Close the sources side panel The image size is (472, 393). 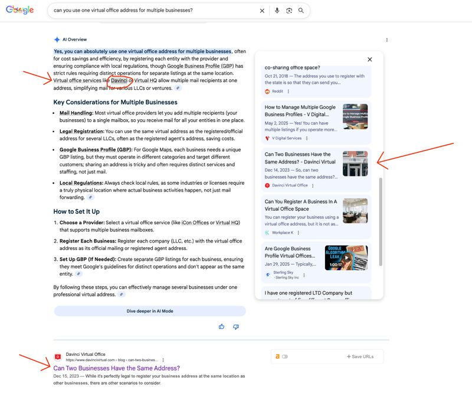coord(369,59)
